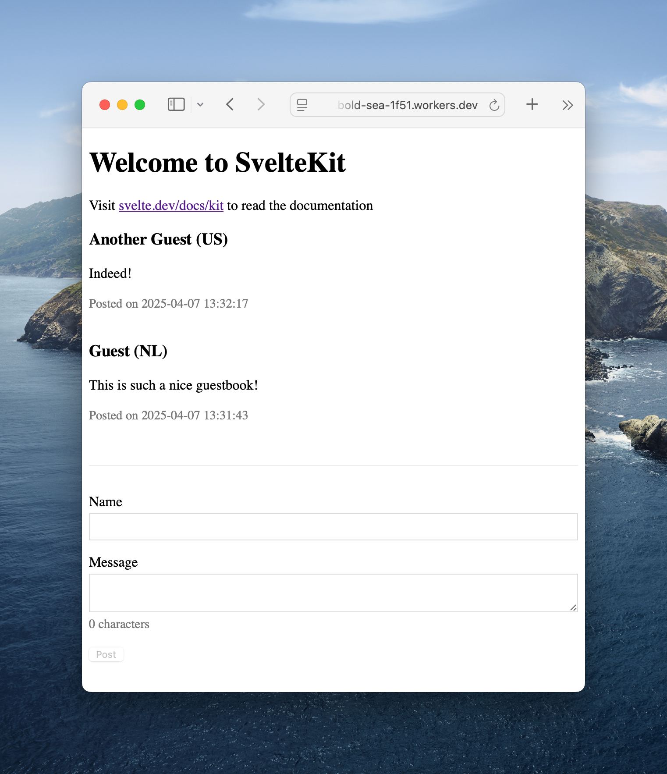Viewport: 667px width, 774px height.
Task: Open the sidebar options dropdown chevron
Action: [200, 105]
